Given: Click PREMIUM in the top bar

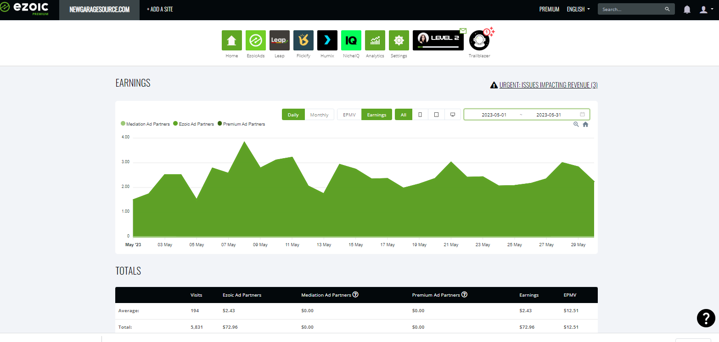Looking at the screenshot, I should [549, 9].
